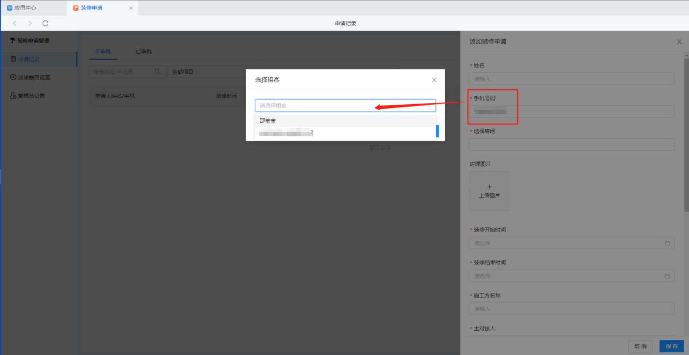
Task: Click the browser refresh icon
Action: 45,24
